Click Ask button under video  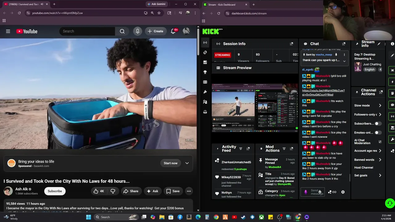click(152, 191)
